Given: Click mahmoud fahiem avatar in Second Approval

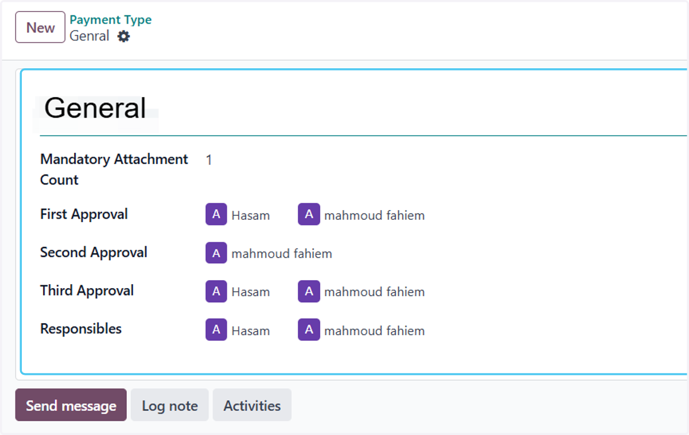Looking at the screenshot, I should [216, 253].
